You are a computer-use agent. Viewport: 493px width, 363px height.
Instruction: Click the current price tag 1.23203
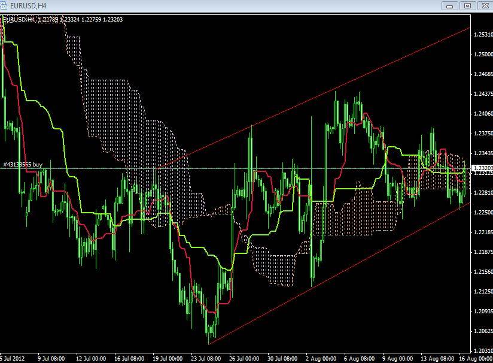(x=483, y=168)
